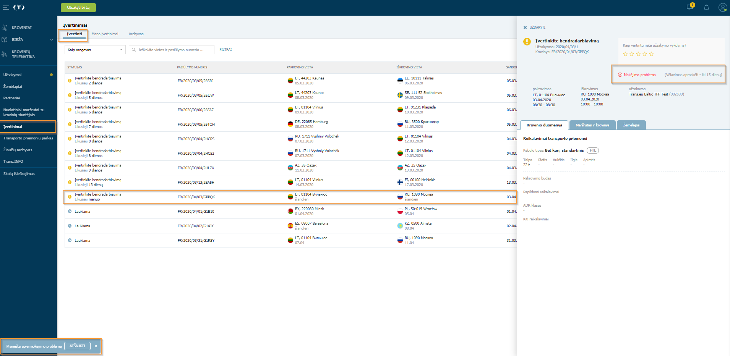Screen dimensions: 730x356
Task: Click Kazakhstan flag for Almata
Action: tap(400, 226)
